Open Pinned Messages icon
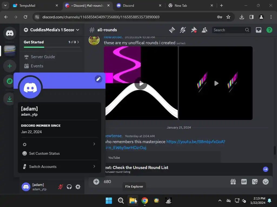Image resolution: width=277 pixels, height=207 pixels. 194,30
